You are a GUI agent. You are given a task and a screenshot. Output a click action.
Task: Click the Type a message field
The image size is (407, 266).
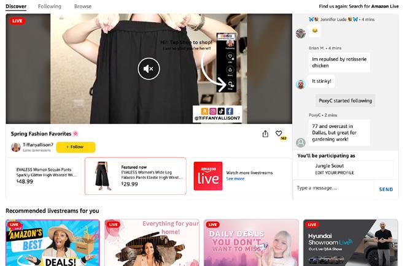(333, 188)
